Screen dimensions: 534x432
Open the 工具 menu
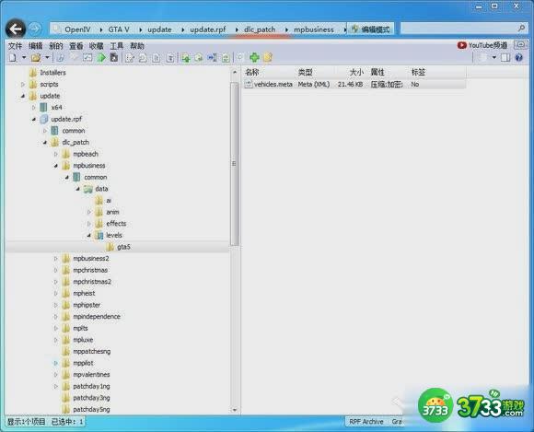pyautogui.click(x=117, y=46)
